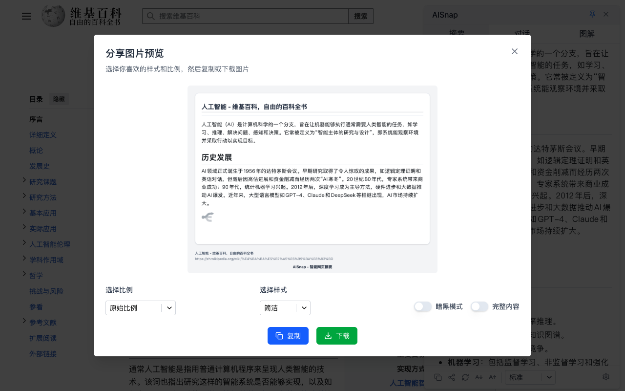Click the 选择比例 label
This screenshot has height=391, width=625.
click(119, 290)
